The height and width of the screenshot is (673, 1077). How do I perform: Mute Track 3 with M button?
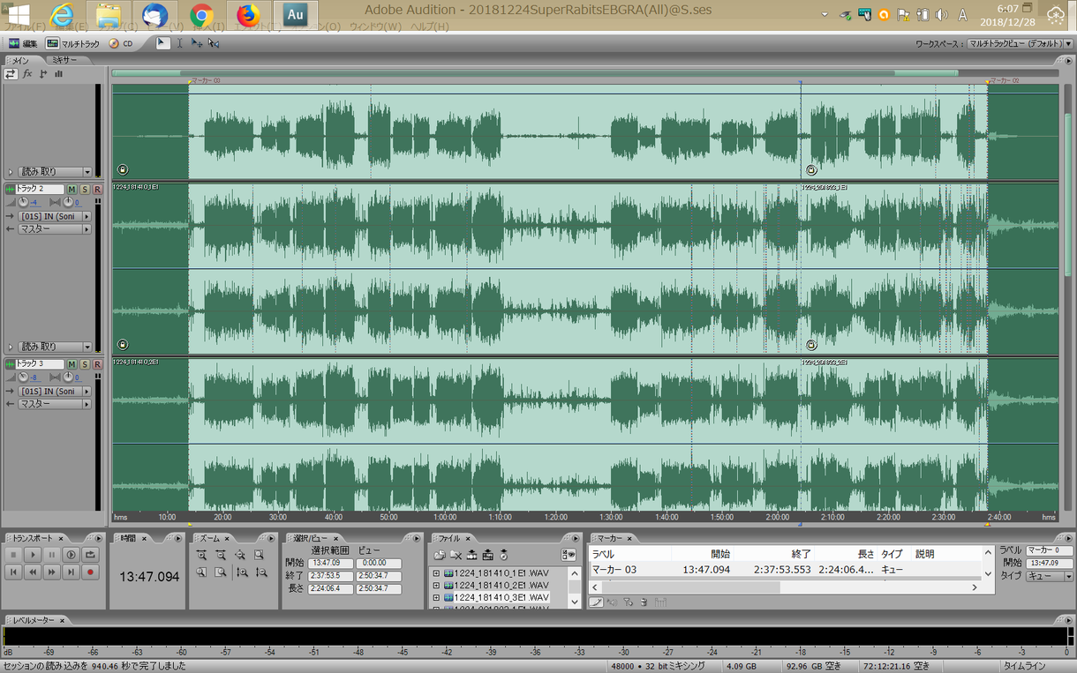(72, 364)
